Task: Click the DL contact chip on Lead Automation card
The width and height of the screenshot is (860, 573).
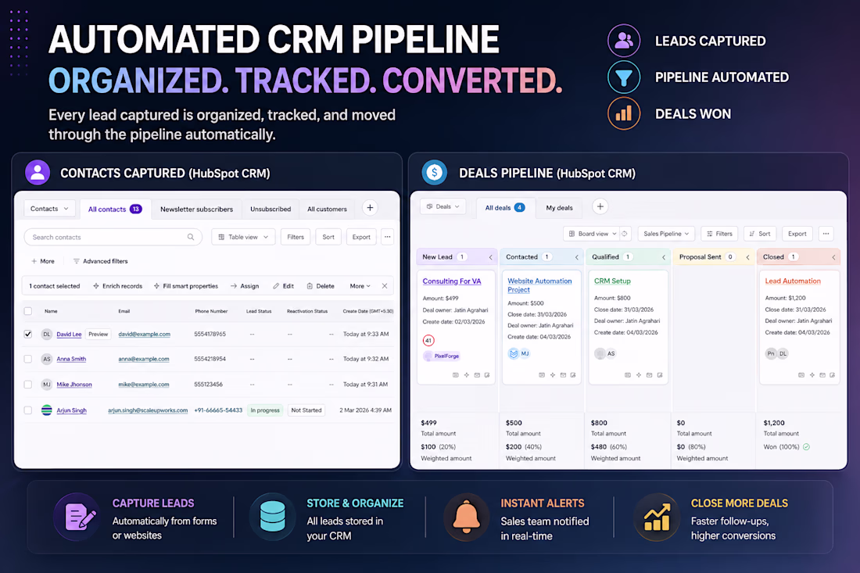Action: pyautogui.click(x=783, y=353)
